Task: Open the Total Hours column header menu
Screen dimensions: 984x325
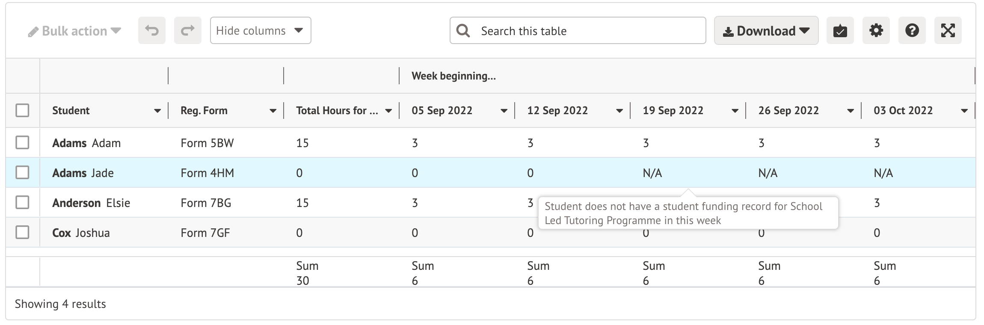Action: (388, 111)
